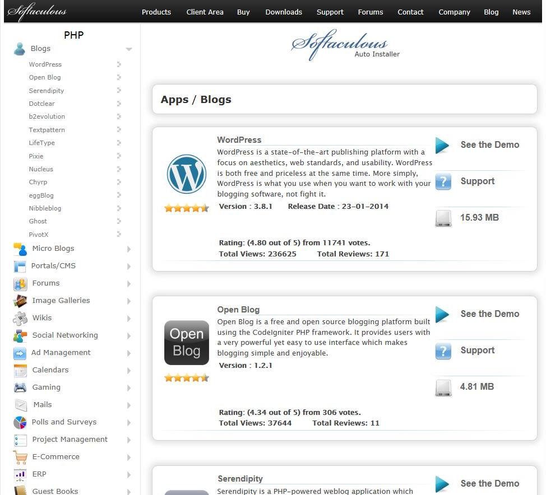
Task: Click the Social Networking category icon
Action: 20,335
